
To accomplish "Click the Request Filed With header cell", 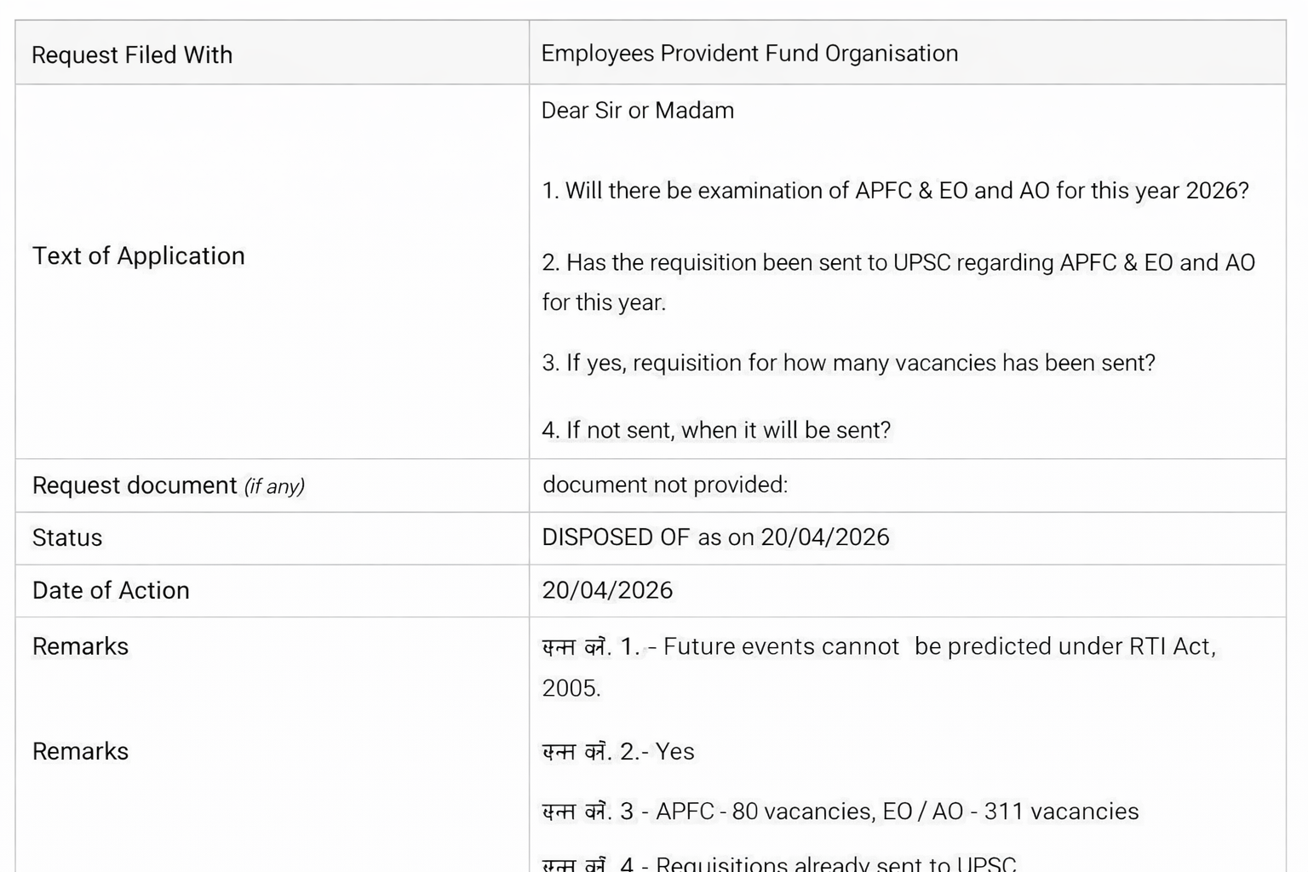I will (130, 54).
